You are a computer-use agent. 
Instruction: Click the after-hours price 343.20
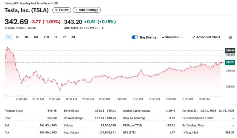coord(73,22)
